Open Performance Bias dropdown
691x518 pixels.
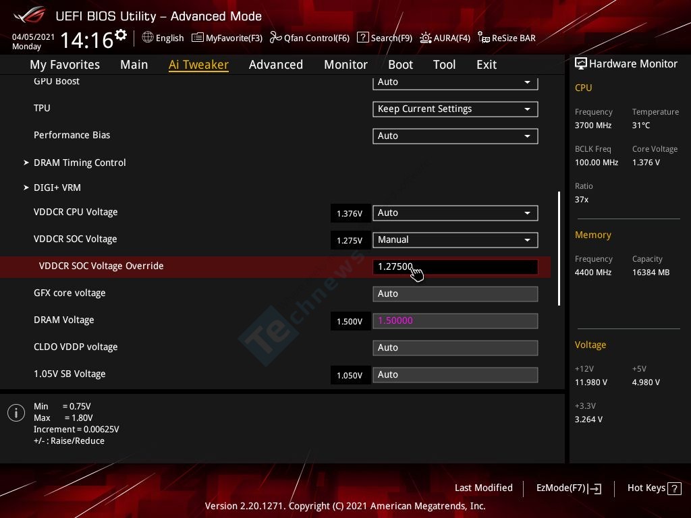click(x=455, y=136)
